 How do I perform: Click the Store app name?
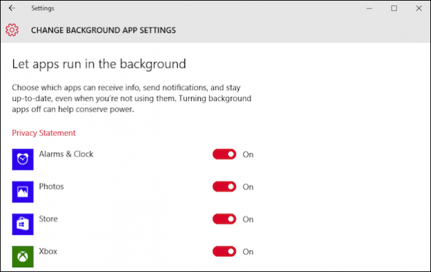click(48, 218)
